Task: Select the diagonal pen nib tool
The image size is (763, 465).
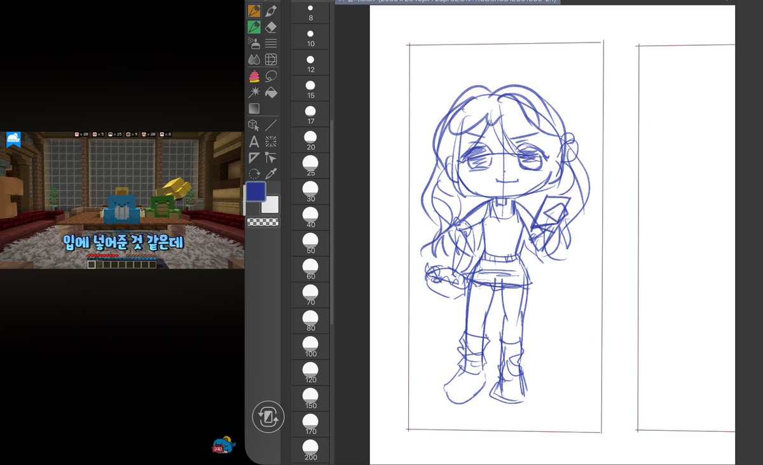Action: (271, 11)
